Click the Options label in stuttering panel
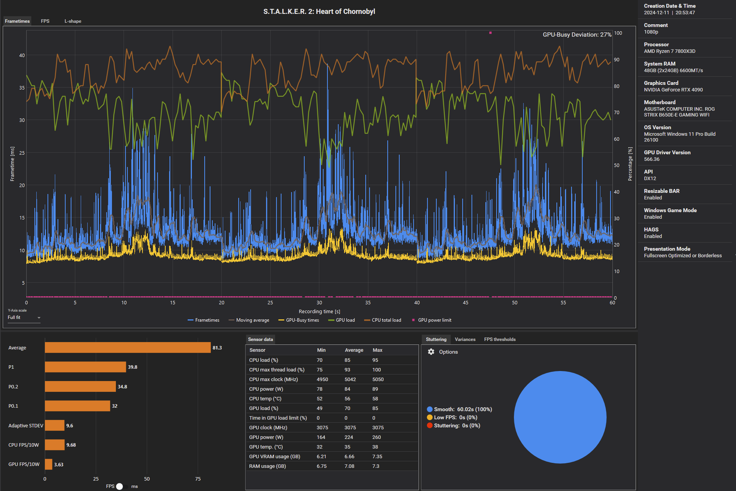Image resolution: width=736 pixels, height=491 pixels. click(x=448, y=352)
